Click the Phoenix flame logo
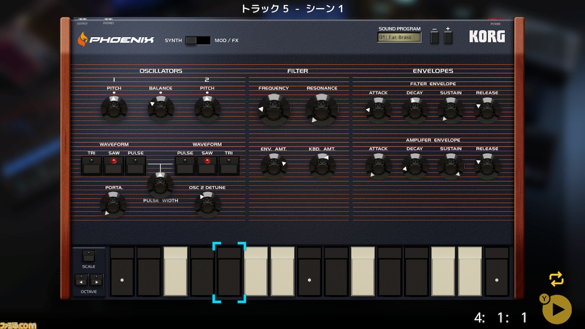 (x=82, y=39)
